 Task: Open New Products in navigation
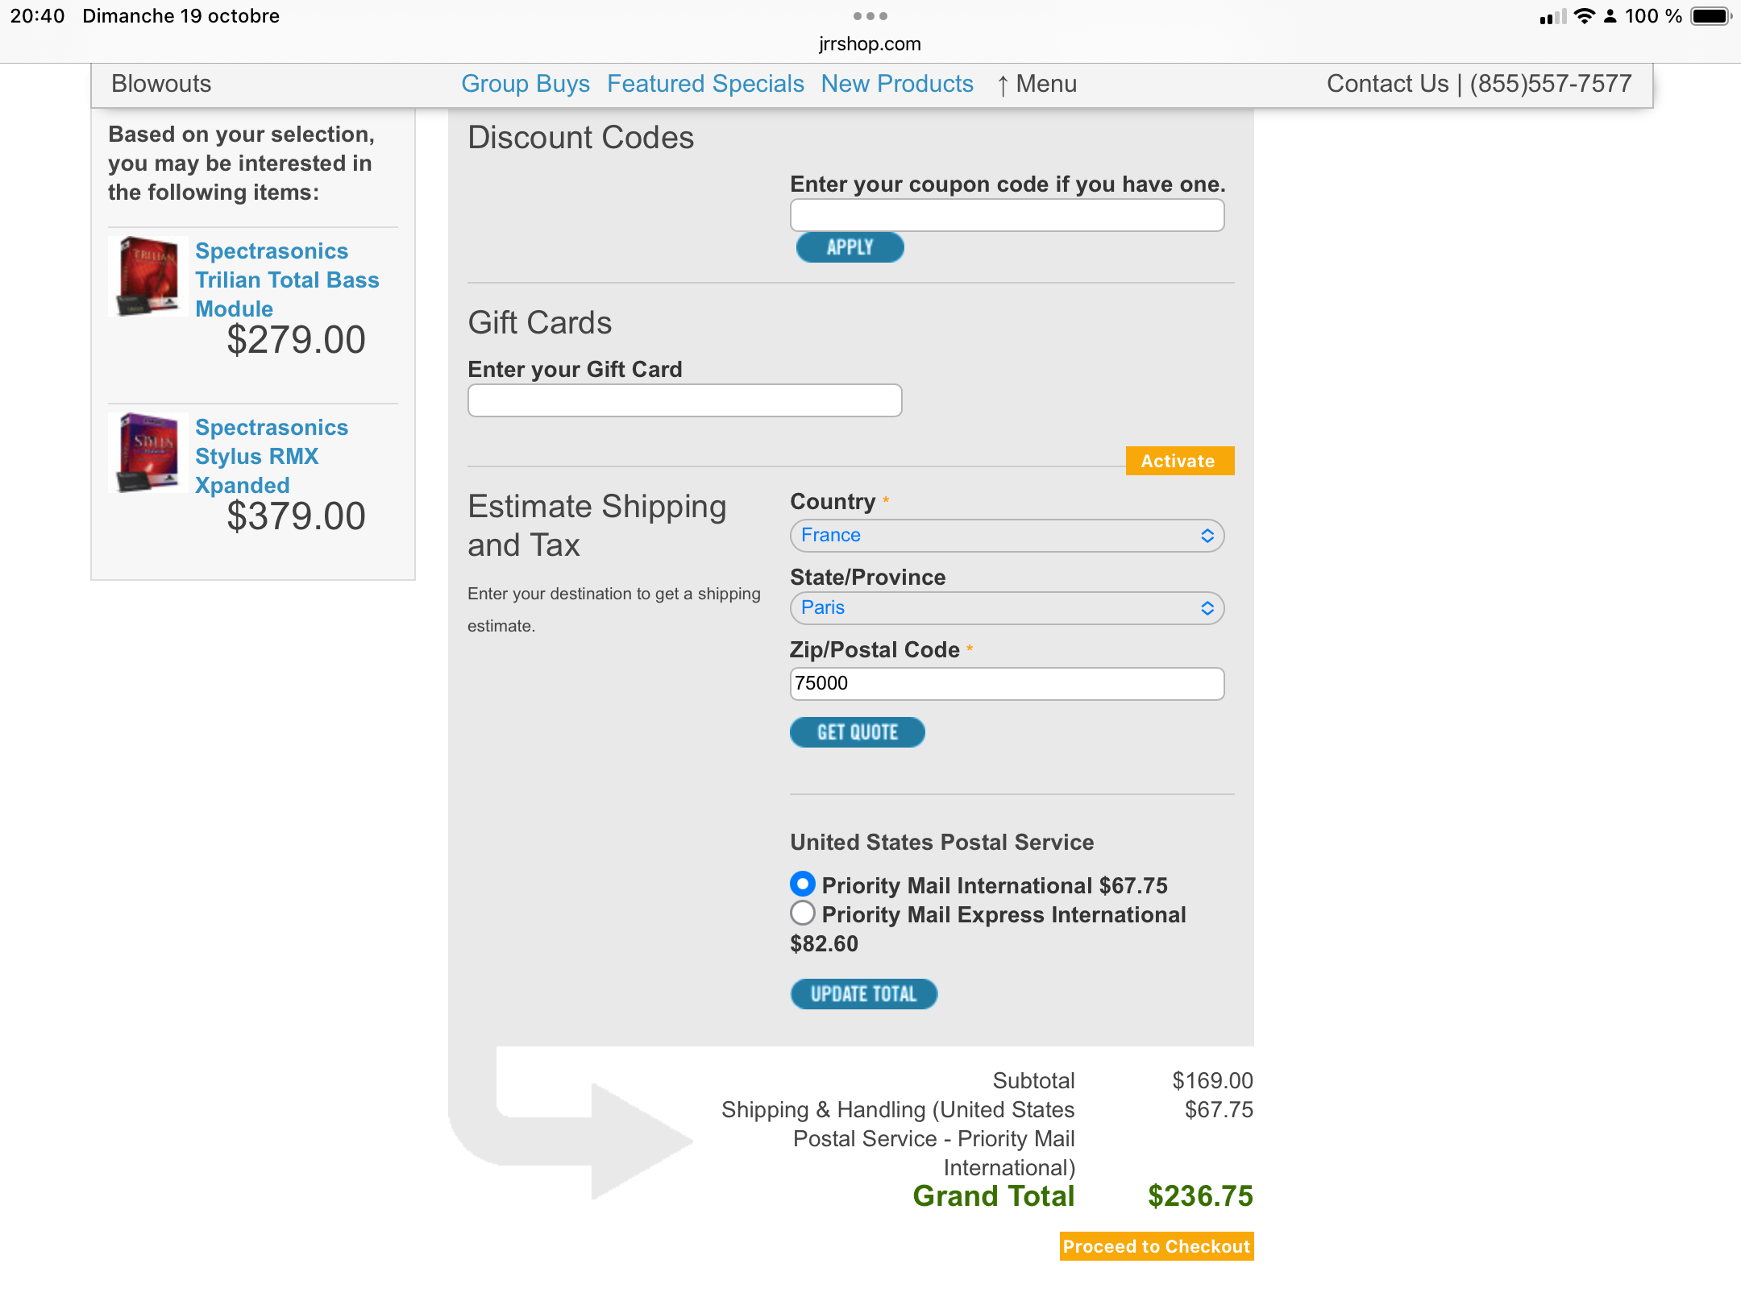click(897, 84)
